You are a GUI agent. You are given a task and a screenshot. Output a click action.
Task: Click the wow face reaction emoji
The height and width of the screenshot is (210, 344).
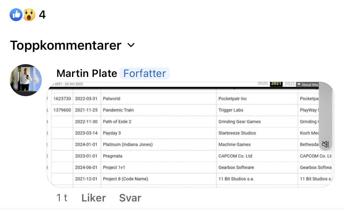click(x=29, y=14)
